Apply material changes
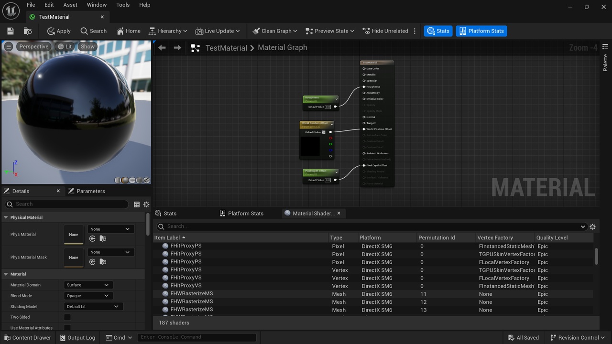This screenshot has height=344, width=612. [x=58, y=31]
